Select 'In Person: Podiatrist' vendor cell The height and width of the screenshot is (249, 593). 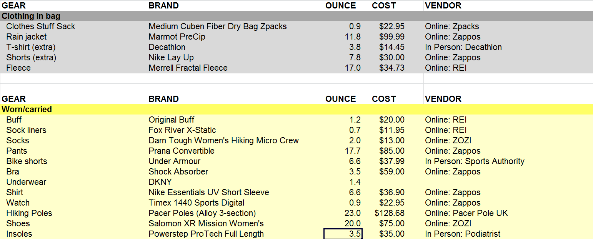point(462,234)
